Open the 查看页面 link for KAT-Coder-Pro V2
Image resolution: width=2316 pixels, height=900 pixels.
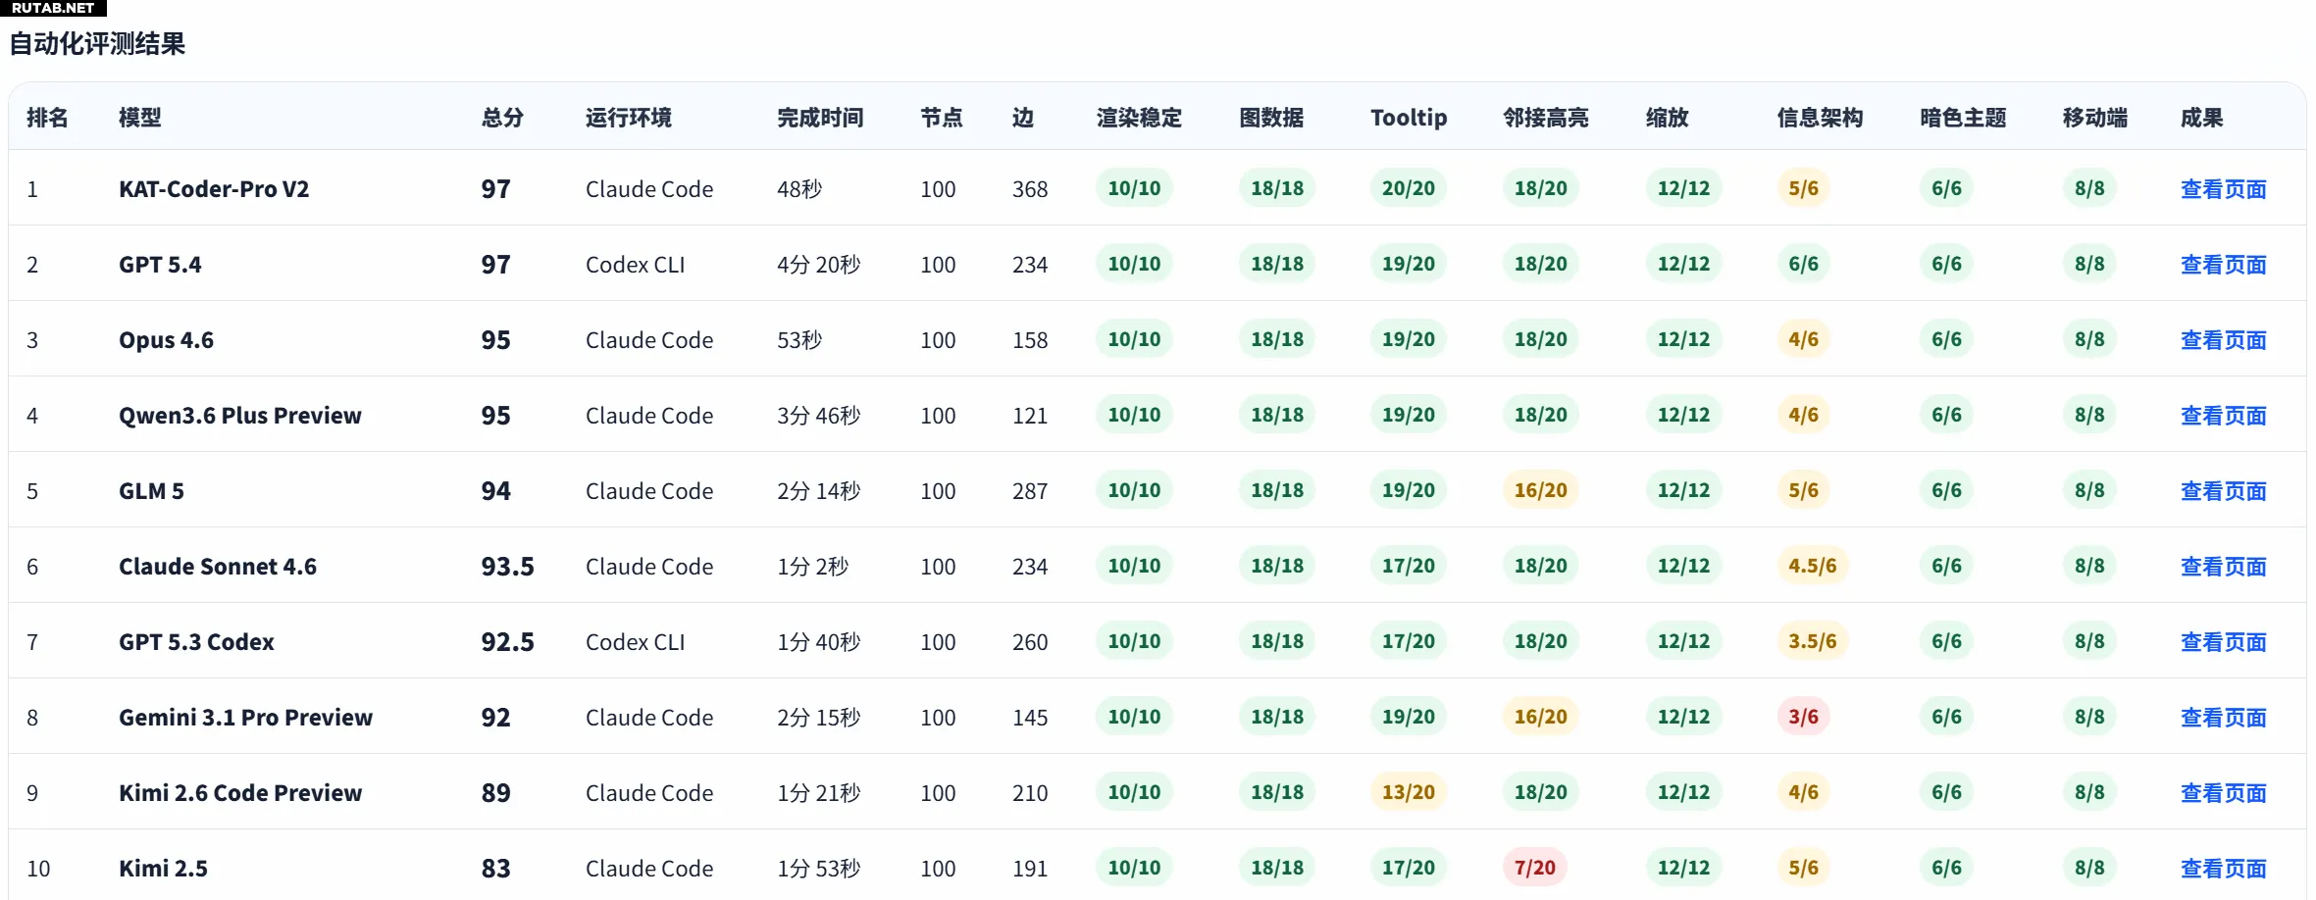(2223, 189)
